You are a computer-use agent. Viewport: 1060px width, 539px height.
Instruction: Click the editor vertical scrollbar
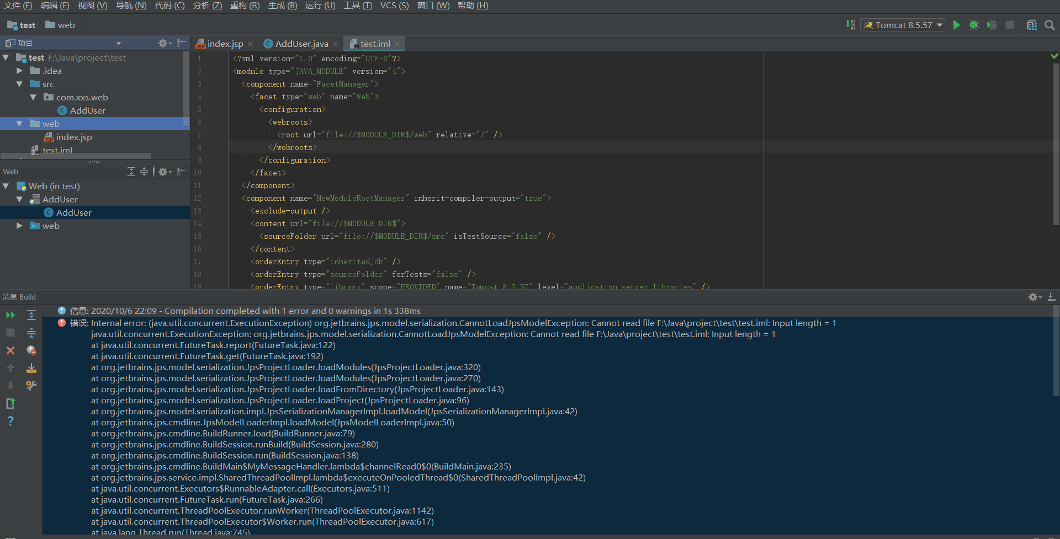pos(1056,145)
